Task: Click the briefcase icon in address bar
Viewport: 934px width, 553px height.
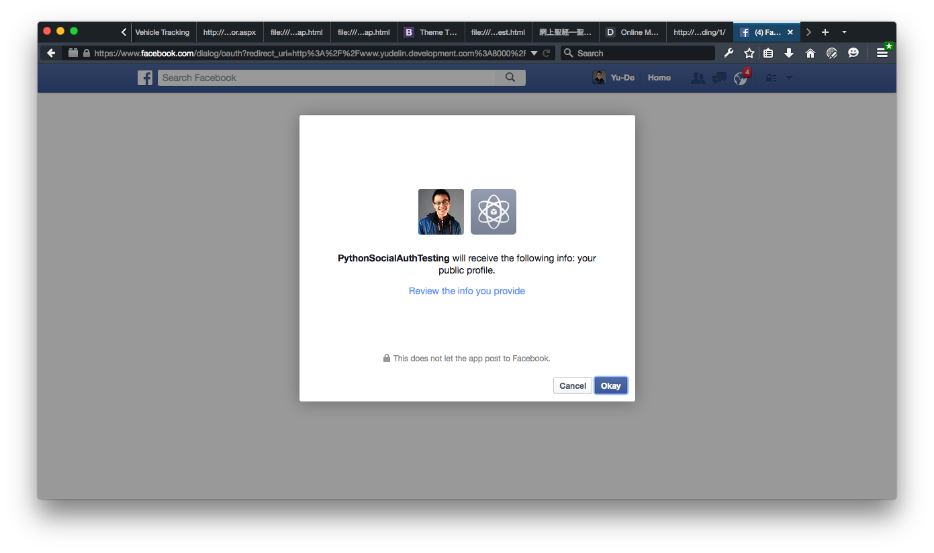Action: [73, 53]
